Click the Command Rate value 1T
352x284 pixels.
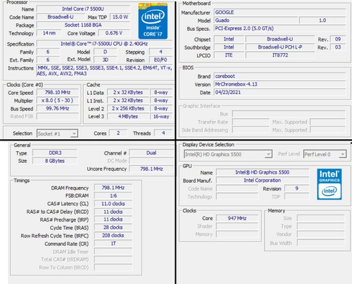pos(113,243)
